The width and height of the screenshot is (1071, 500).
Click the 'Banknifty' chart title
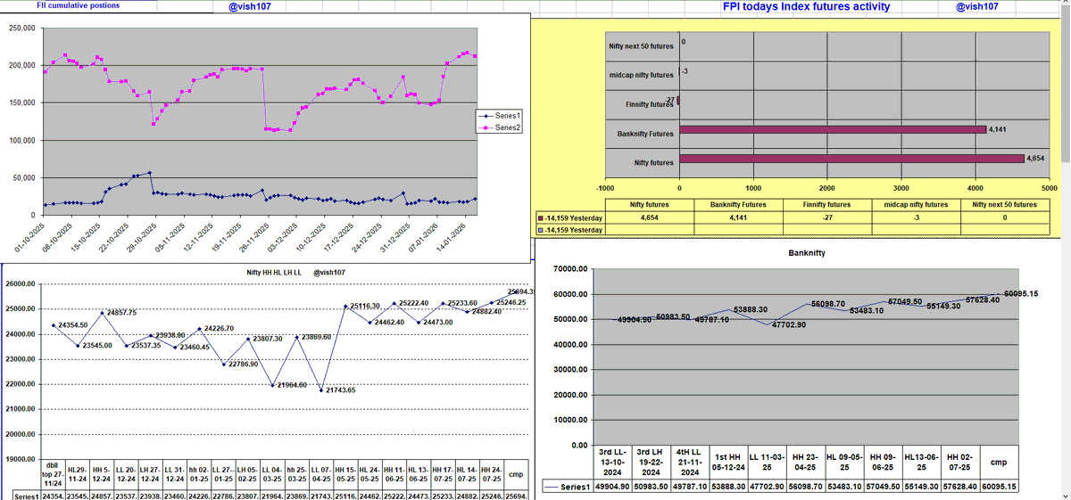[807, 253]
